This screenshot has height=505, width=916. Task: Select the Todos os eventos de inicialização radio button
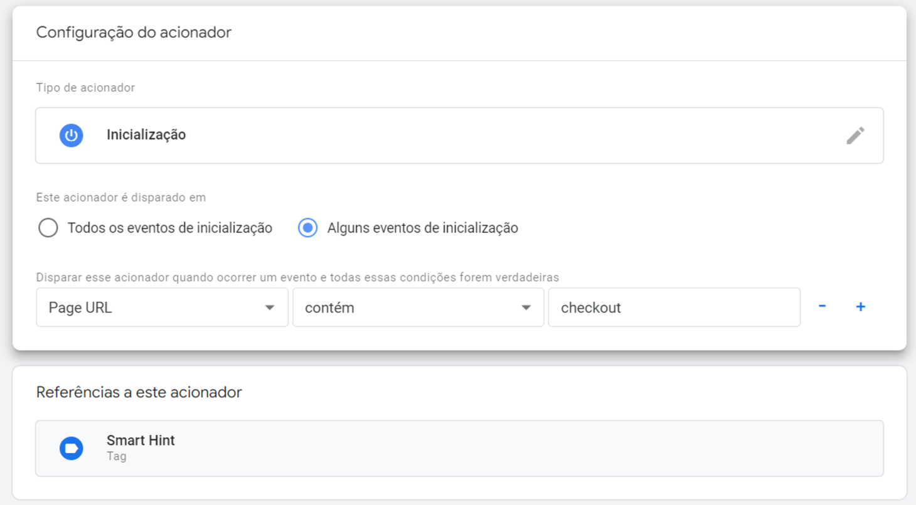48,228
